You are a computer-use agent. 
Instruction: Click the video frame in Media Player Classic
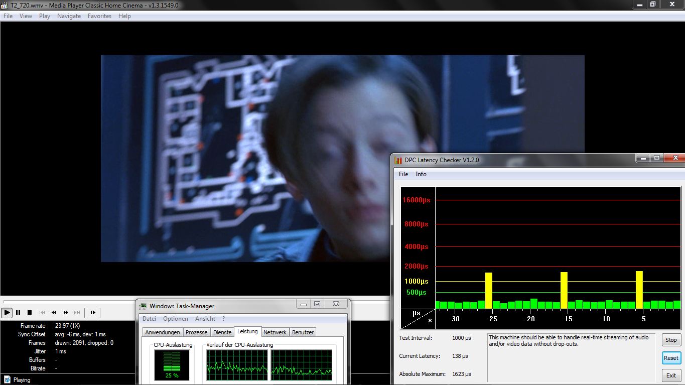(343, 159)
